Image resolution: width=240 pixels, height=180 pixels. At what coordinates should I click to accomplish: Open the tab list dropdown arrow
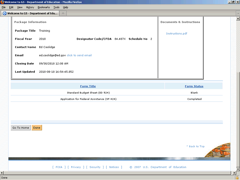pos(238,13)
